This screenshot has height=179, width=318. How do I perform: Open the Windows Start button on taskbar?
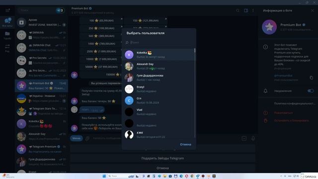pyautogui.click(x=104, y=176)
